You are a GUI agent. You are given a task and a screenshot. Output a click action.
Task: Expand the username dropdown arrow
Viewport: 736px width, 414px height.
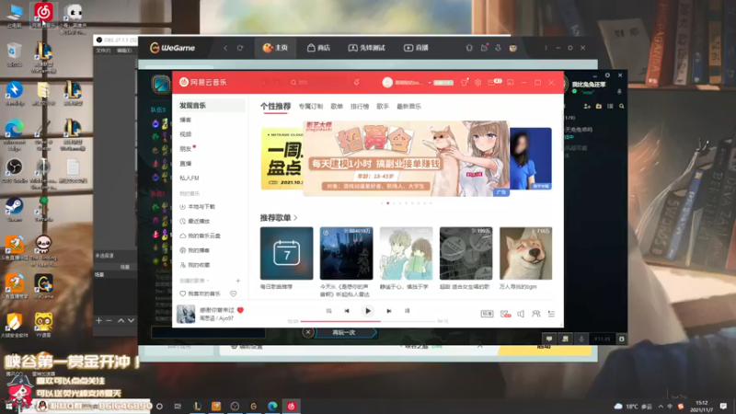[430, 83]
